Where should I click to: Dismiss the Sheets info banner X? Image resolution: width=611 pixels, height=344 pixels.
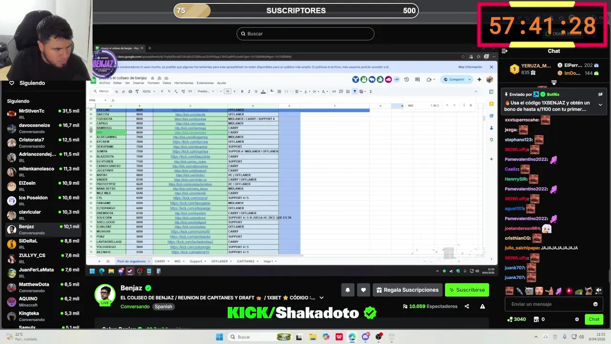491,67
